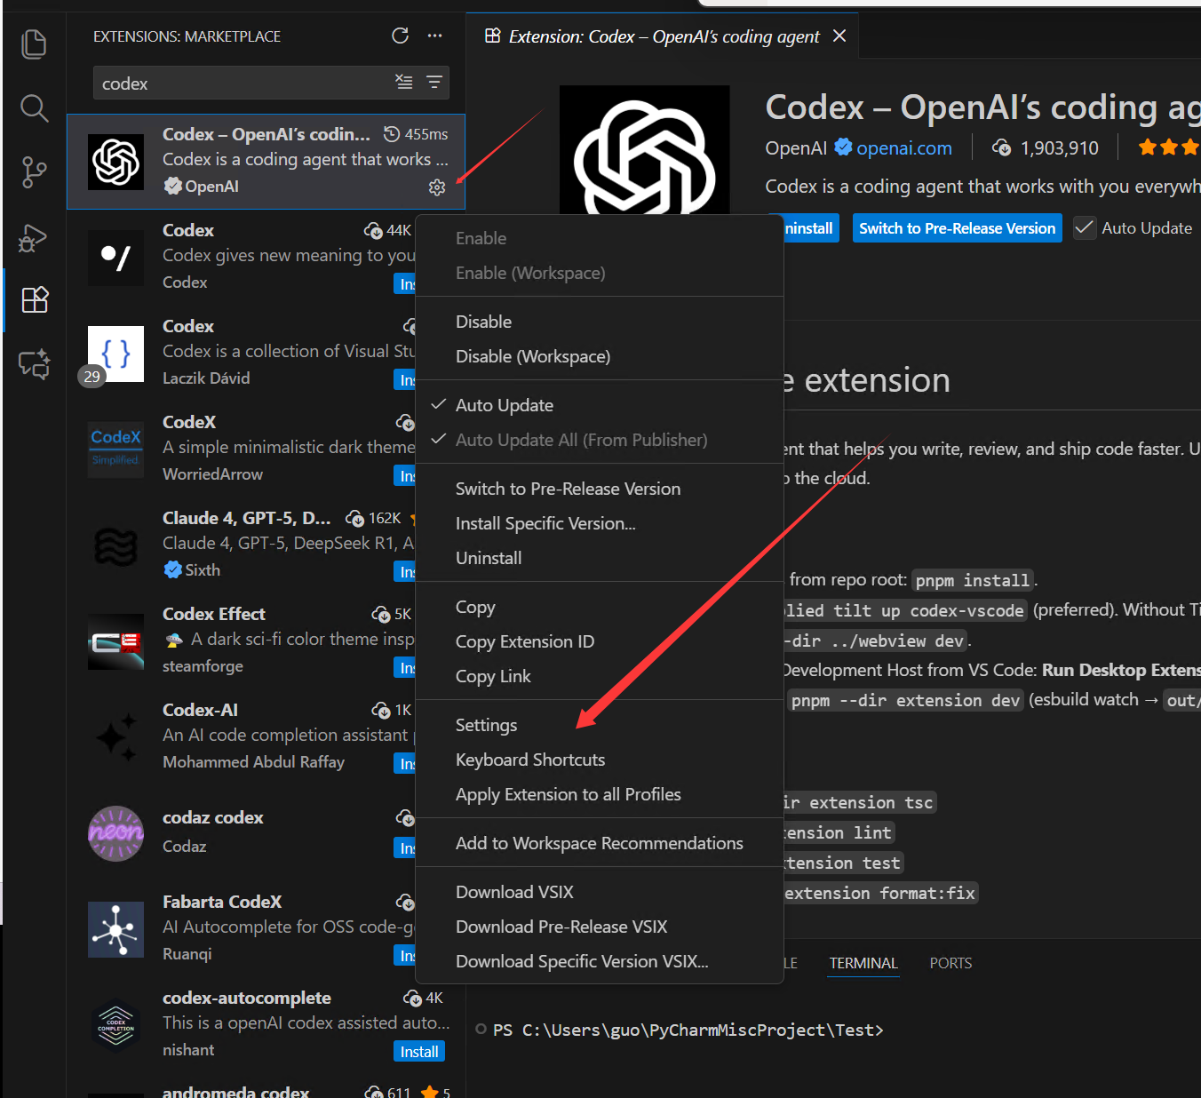Open the Search view icon

34,108
